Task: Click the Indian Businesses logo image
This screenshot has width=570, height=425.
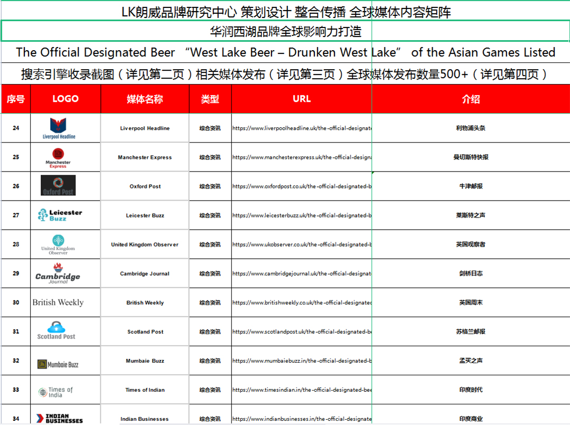Action: (x=60, y=419)
